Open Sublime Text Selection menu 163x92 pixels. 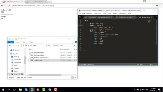tap(89, 14)
